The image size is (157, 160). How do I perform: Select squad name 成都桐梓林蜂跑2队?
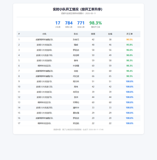(x=44, y=71)
